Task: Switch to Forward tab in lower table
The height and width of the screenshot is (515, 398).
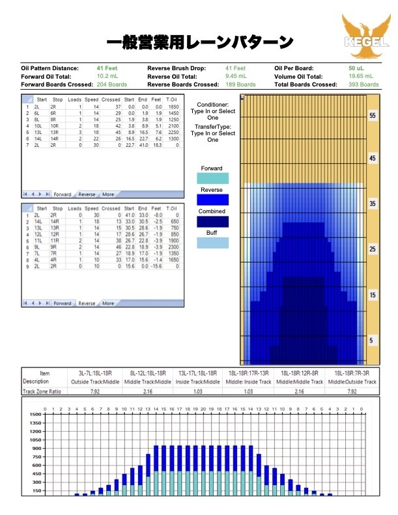Action: [x=63, y=303]
